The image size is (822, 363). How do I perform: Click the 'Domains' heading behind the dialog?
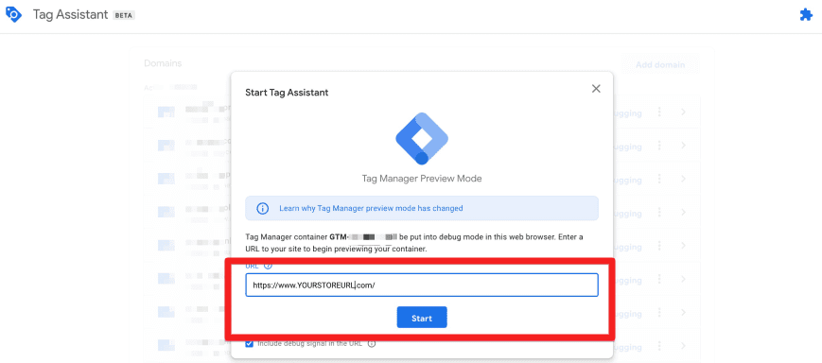[x=163, y=63]
